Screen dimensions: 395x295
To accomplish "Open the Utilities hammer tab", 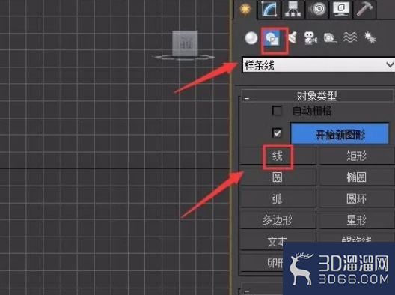I will [364, 10].
